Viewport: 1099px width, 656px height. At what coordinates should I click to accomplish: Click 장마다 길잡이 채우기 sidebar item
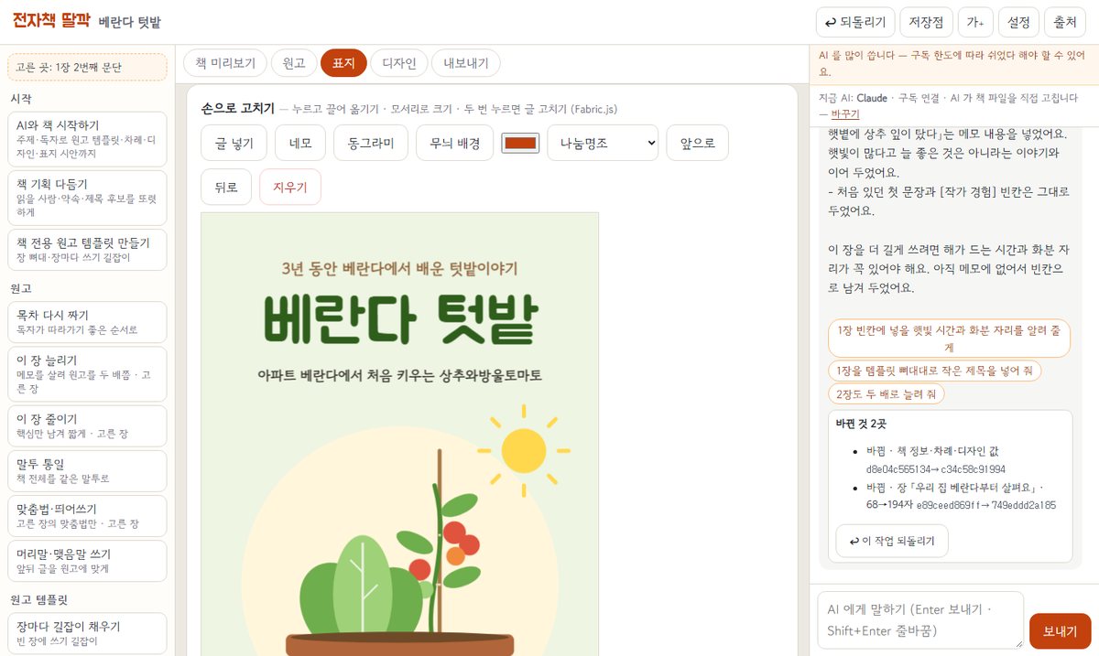87,633
